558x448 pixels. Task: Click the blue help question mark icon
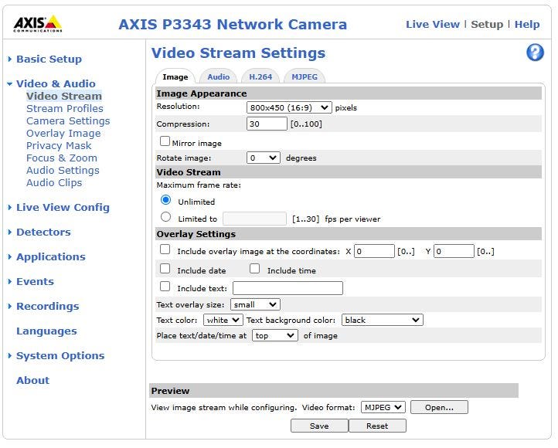pos(535,53)
